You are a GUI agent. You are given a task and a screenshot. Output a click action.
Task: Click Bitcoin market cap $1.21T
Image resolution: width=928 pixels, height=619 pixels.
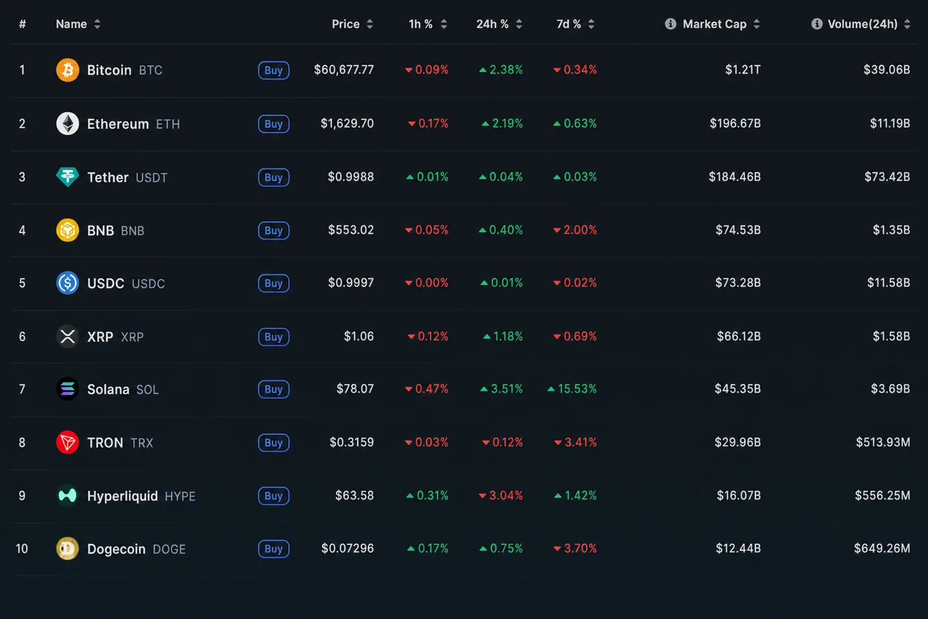(x=742, y=70)
